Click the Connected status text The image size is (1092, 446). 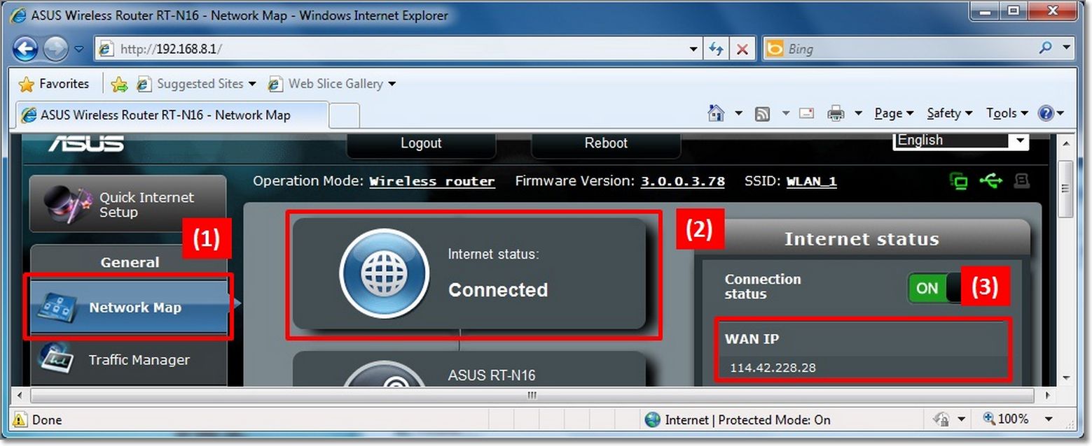point(498,290)
